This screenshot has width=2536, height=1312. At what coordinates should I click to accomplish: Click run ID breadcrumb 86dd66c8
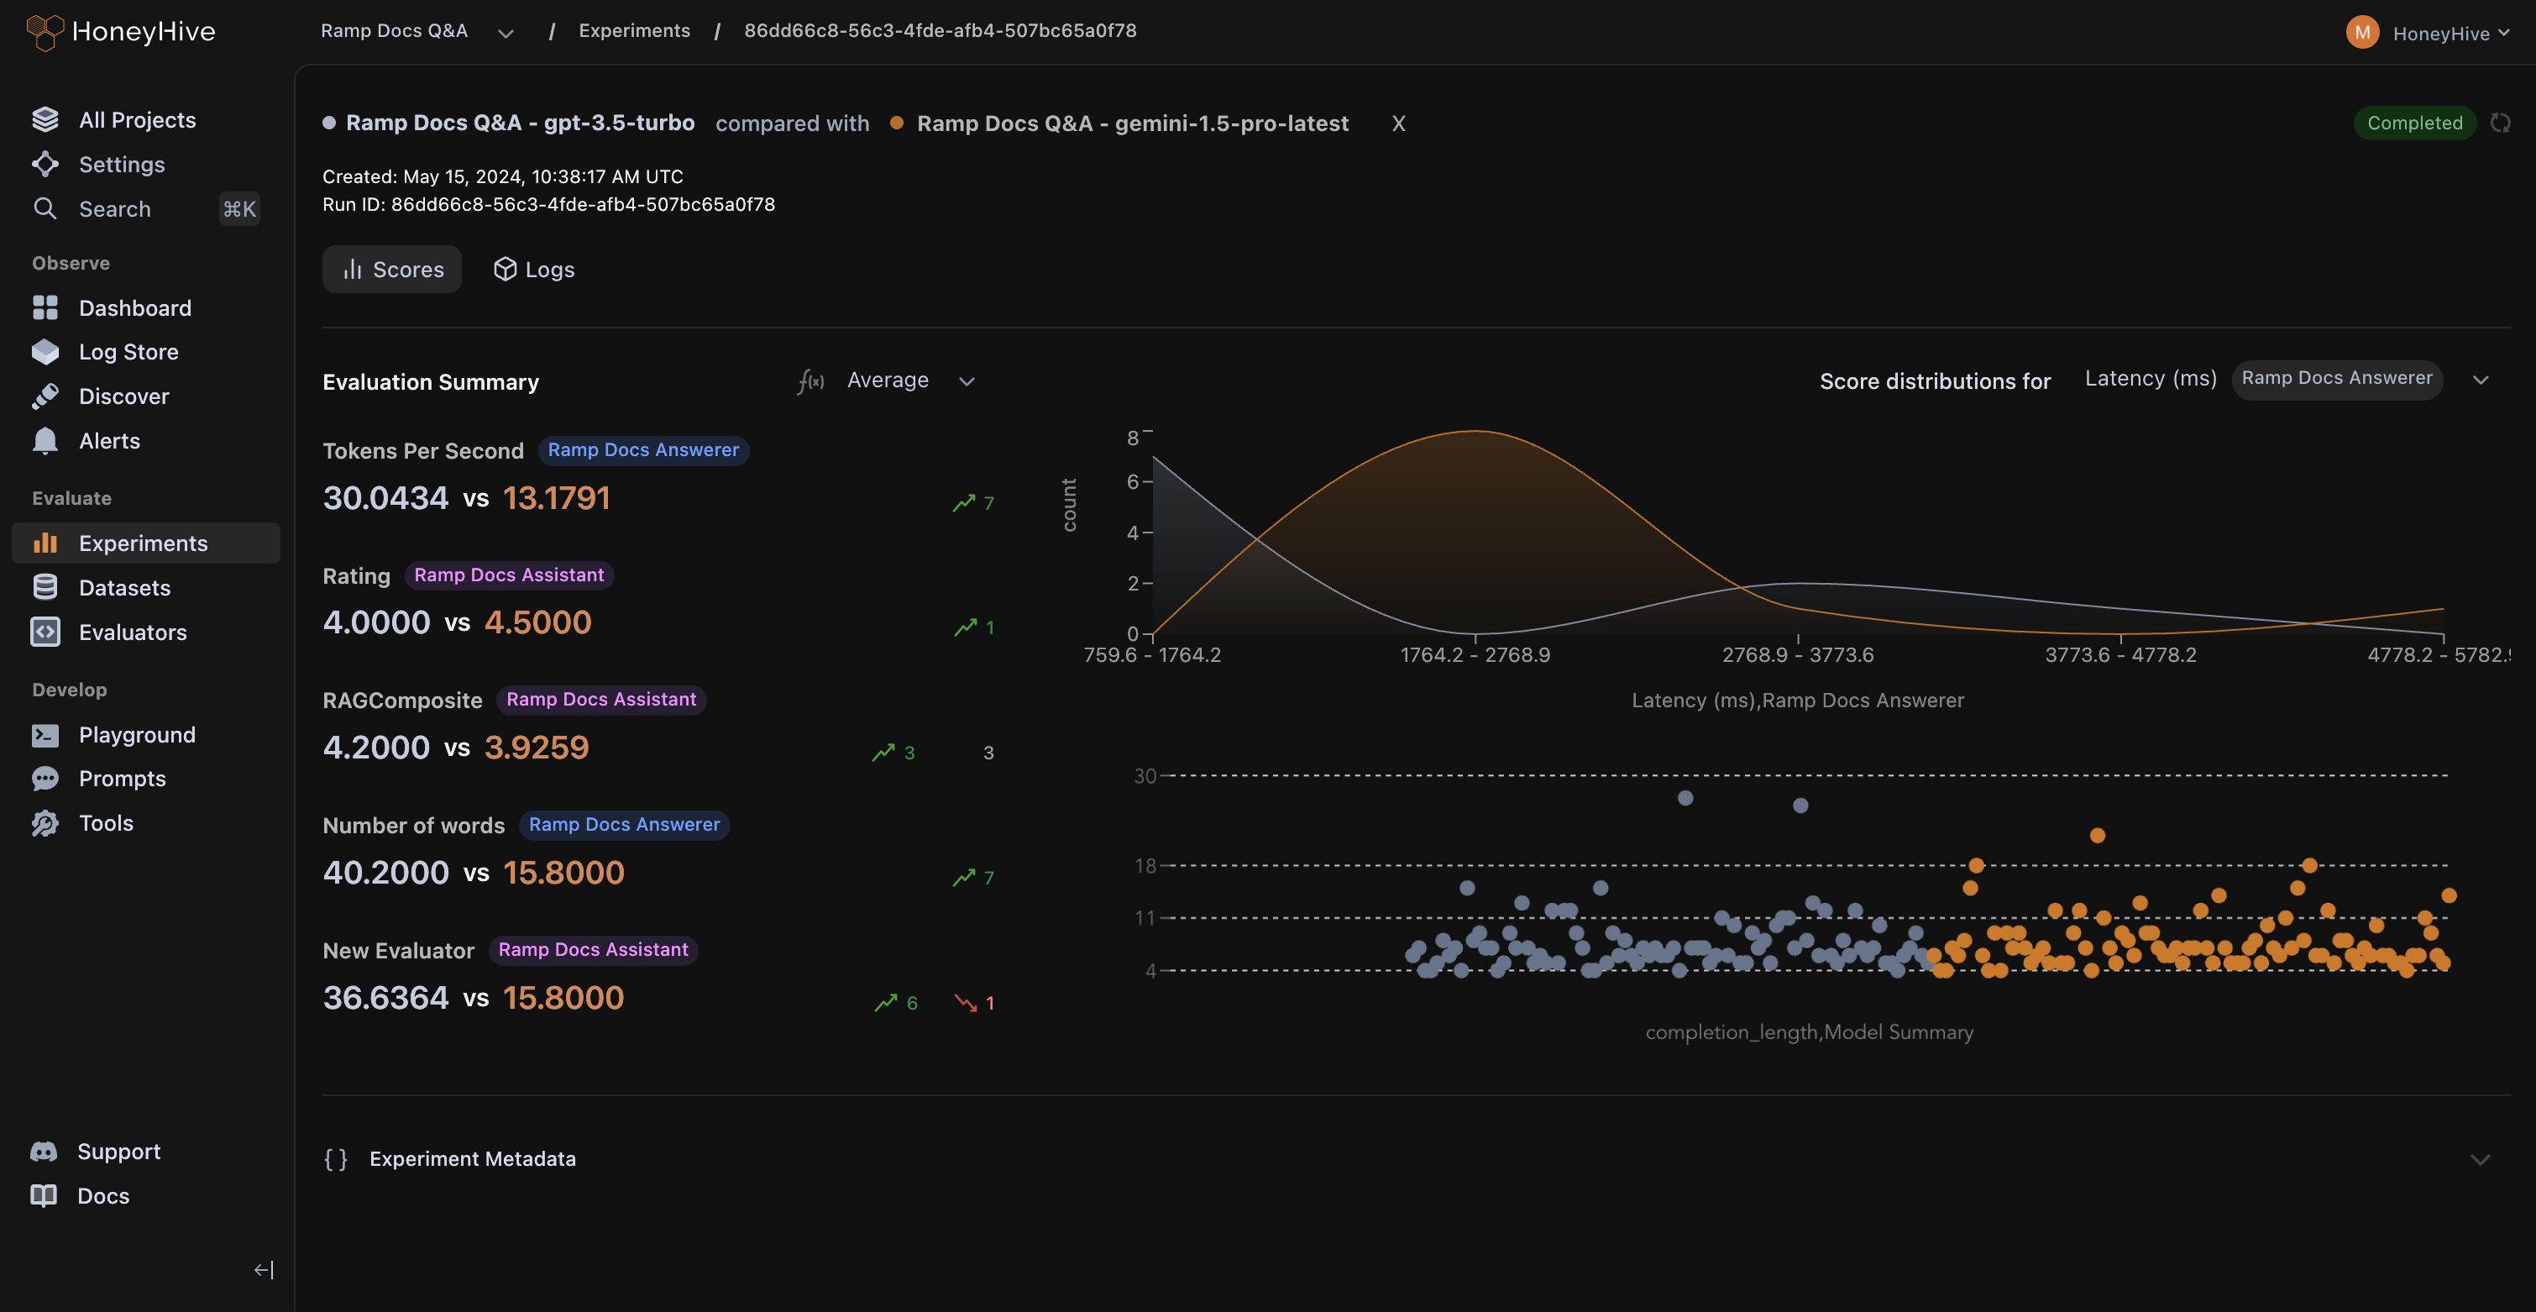pos(941,30)
